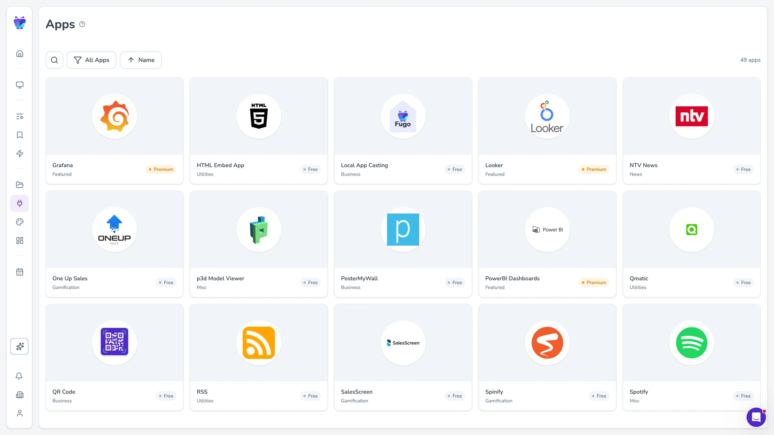The width and height of the screenshot is (774, 435).
Task: Change sorting with the Name button
Action: coord(141,60)
